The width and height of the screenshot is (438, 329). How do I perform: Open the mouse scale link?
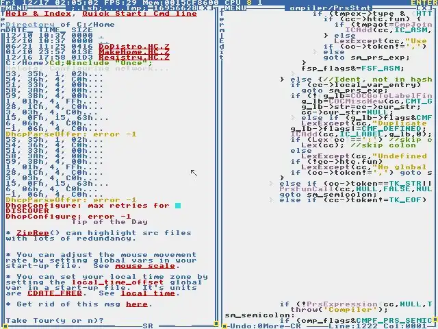[145, 266]
